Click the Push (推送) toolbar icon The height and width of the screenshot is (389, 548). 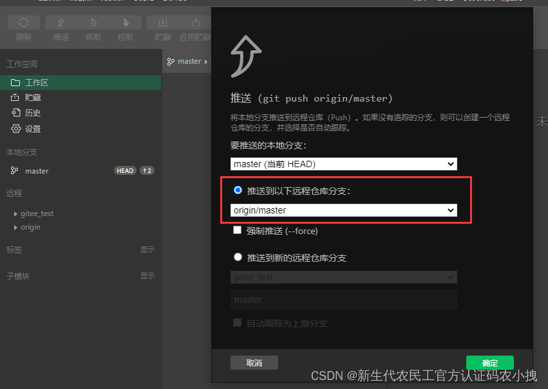pos(61,23)
